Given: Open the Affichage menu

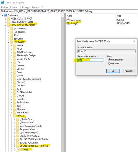Looking at the screenshot, I should [25, 7].
